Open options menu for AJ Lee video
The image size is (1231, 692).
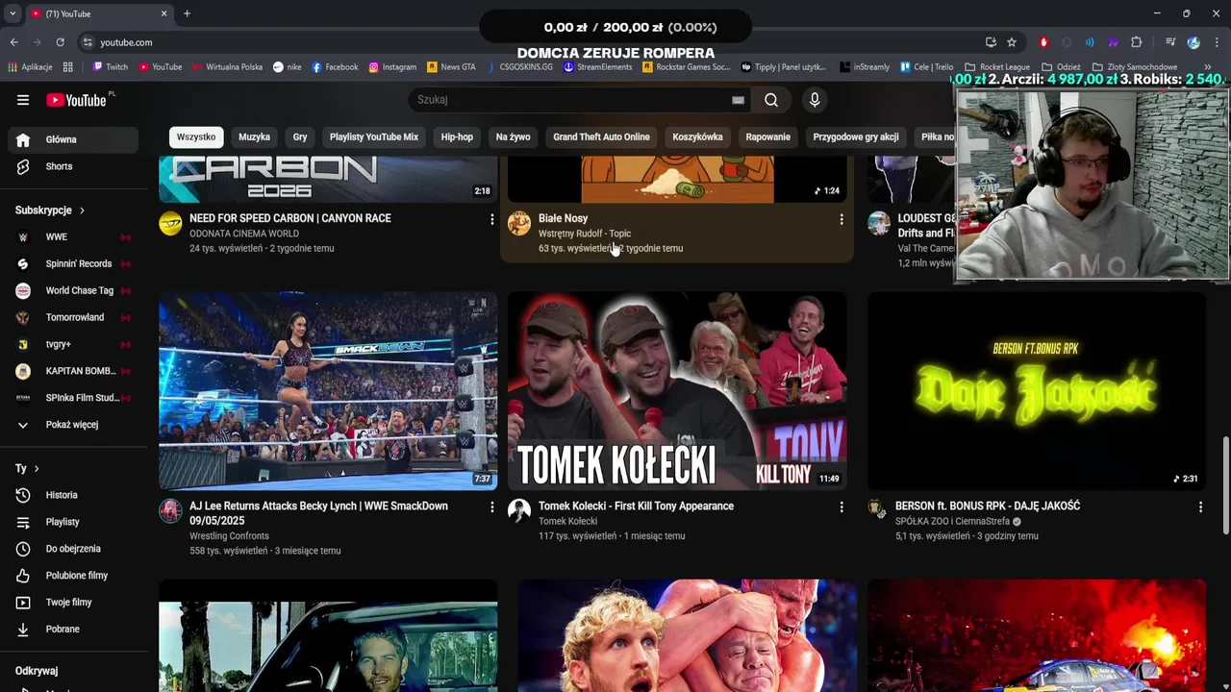pyautogui.click(x=491, y=507)
